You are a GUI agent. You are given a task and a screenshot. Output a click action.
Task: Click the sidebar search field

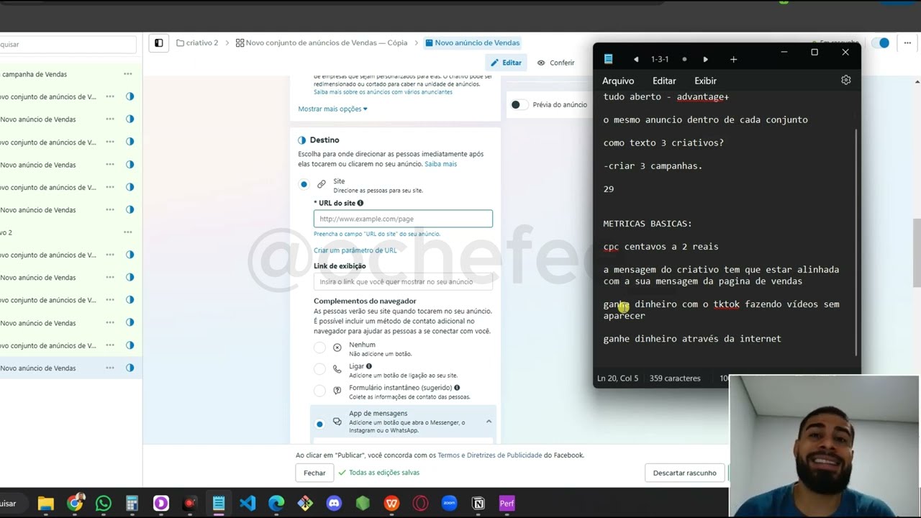pos(68,45)
